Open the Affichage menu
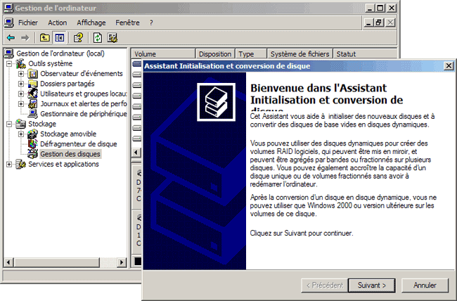 91,23
